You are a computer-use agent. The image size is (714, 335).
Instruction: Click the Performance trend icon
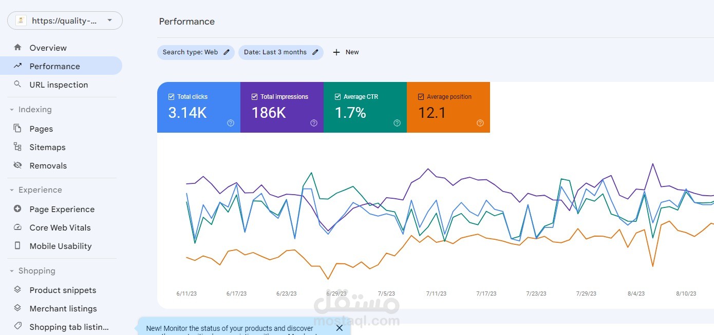point(17,66)
